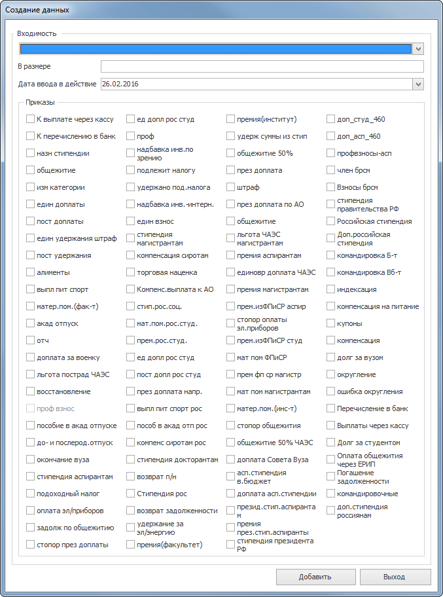443x597 pixels.
Task: Check доп_студ_460 checkbox
Action: 330,119
